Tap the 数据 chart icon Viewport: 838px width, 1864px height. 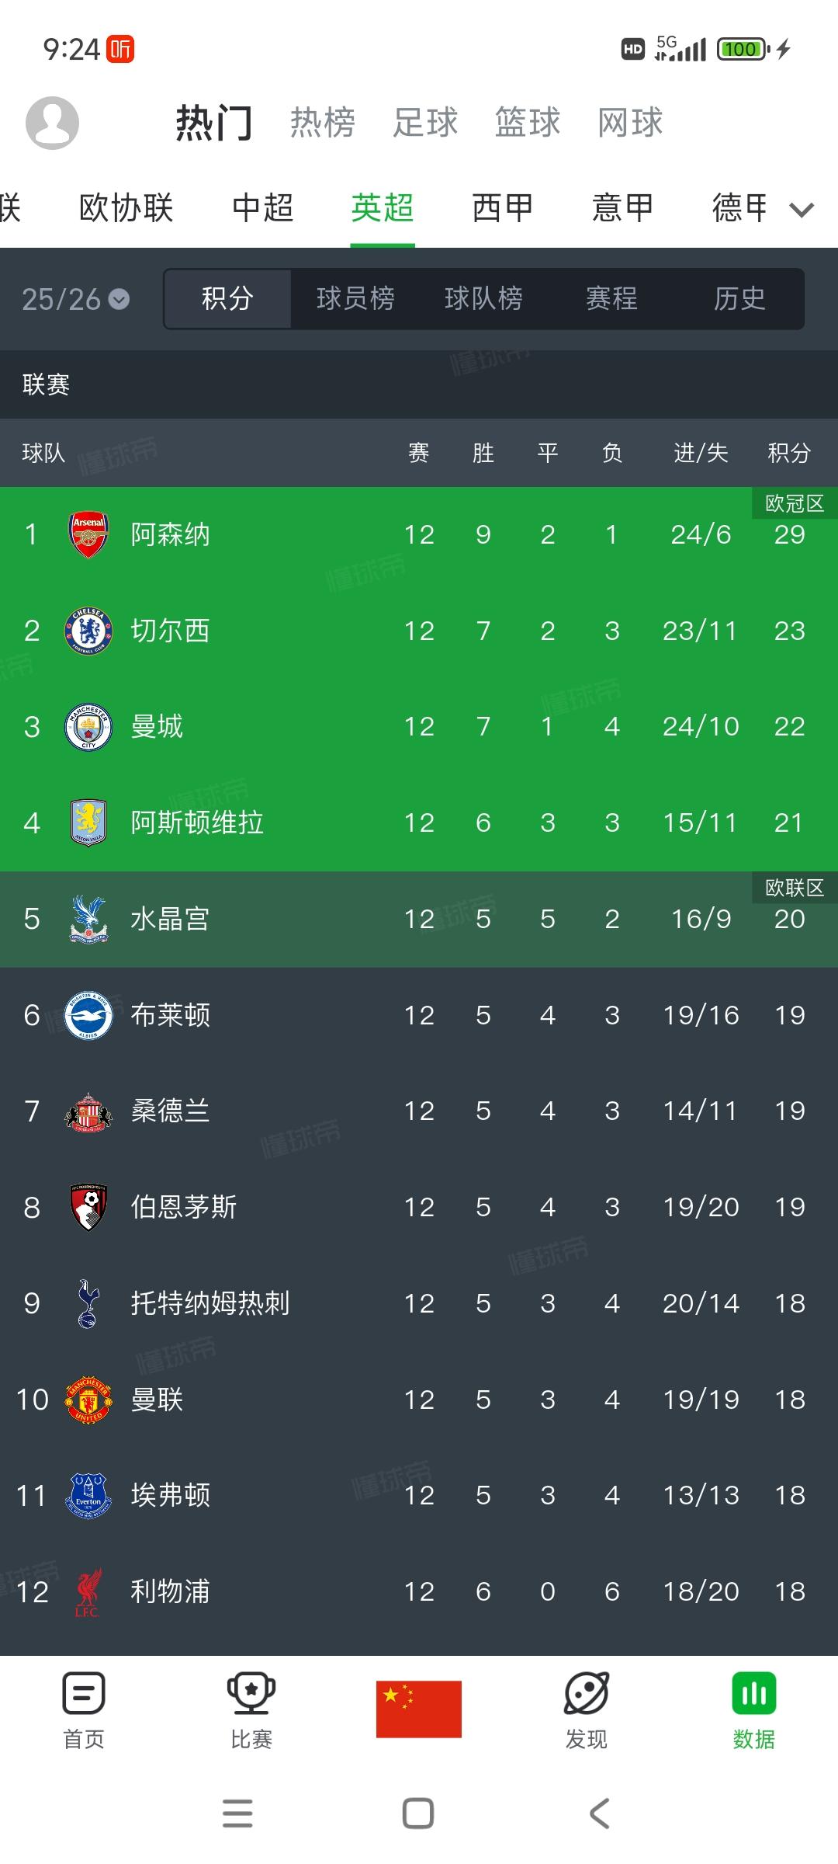tap(754, 1694)
